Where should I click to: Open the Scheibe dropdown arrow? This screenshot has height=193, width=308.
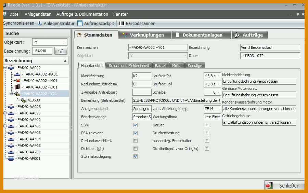point(218,92)
